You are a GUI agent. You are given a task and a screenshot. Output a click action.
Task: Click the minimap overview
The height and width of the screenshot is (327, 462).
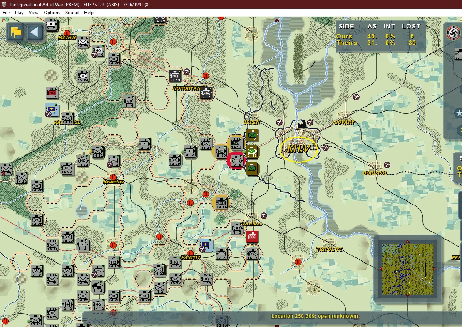(x=407, y=269)
